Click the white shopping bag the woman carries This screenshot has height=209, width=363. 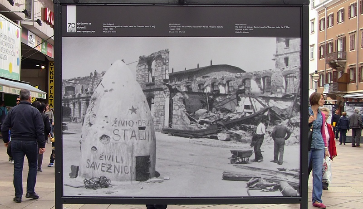pos(327,170)
